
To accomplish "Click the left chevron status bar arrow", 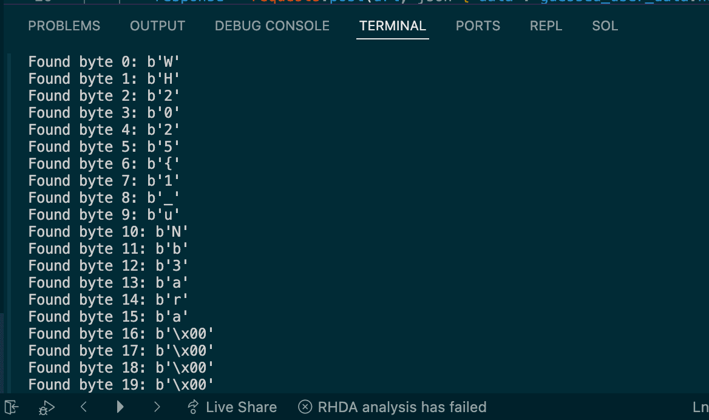I will (84, 407).
